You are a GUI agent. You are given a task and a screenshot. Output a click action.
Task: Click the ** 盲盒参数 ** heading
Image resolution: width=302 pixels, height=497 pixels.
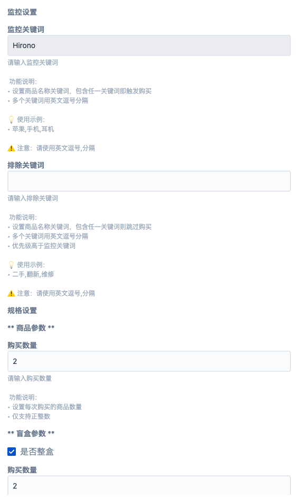click(31, 433)
